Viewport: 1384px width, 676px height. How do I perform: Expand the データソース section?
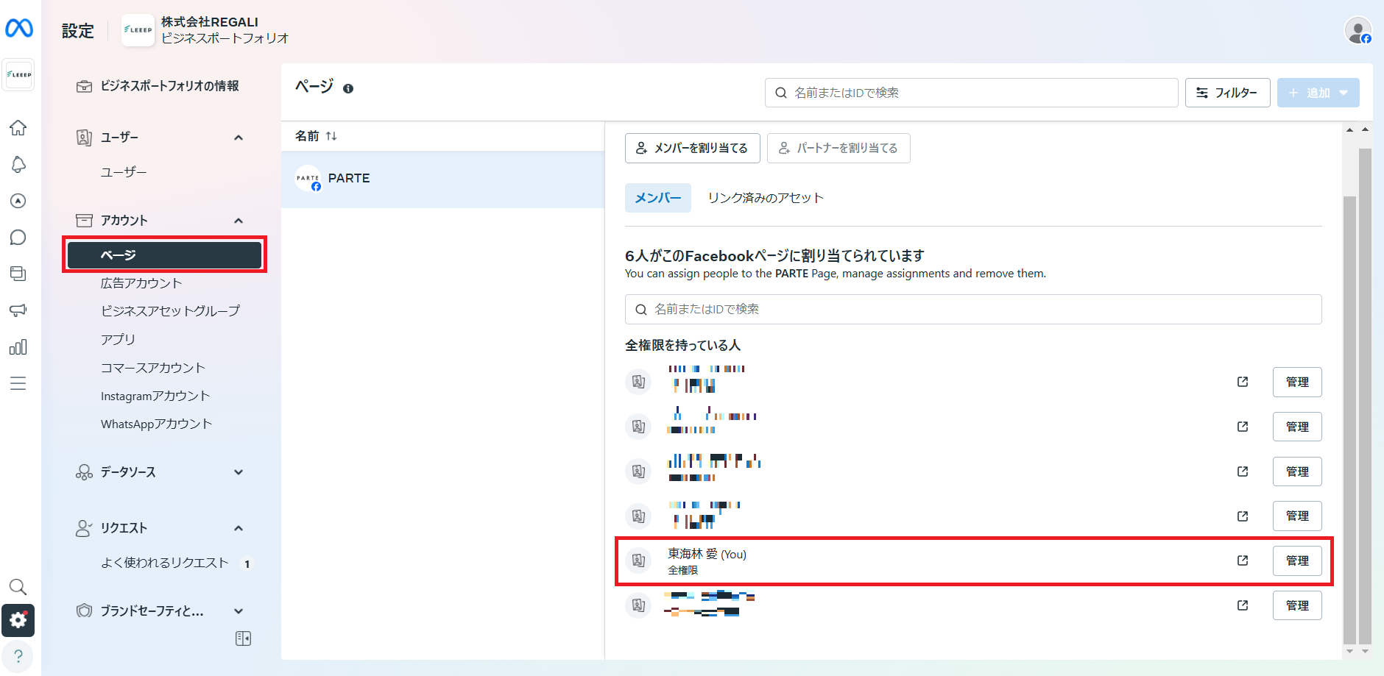tap(239, 472)
